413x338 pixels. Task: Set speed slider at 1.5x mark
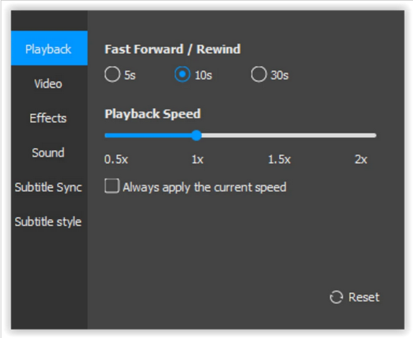[x=279, y=136]
